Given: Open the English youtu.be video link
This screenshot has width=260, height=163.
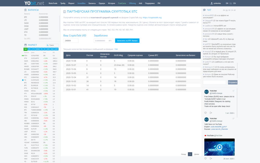Looking at the screenshot, I should click(x=219, y=127).
